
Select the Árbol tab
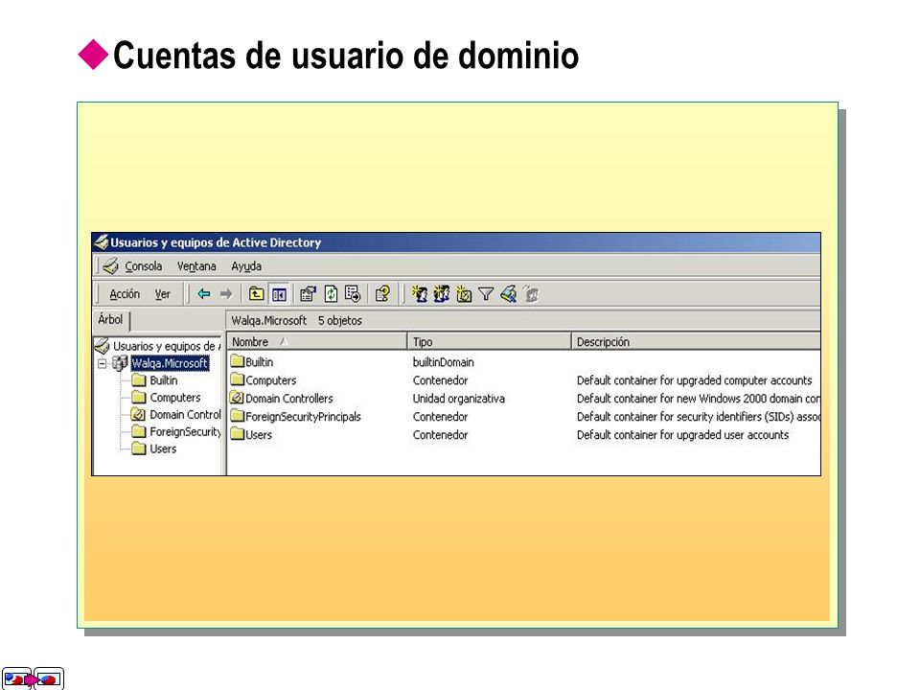click(110, 320)
